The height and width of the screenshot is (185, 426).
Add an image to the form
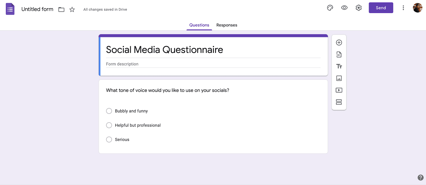pyautogui.click(x=339, y=78)
